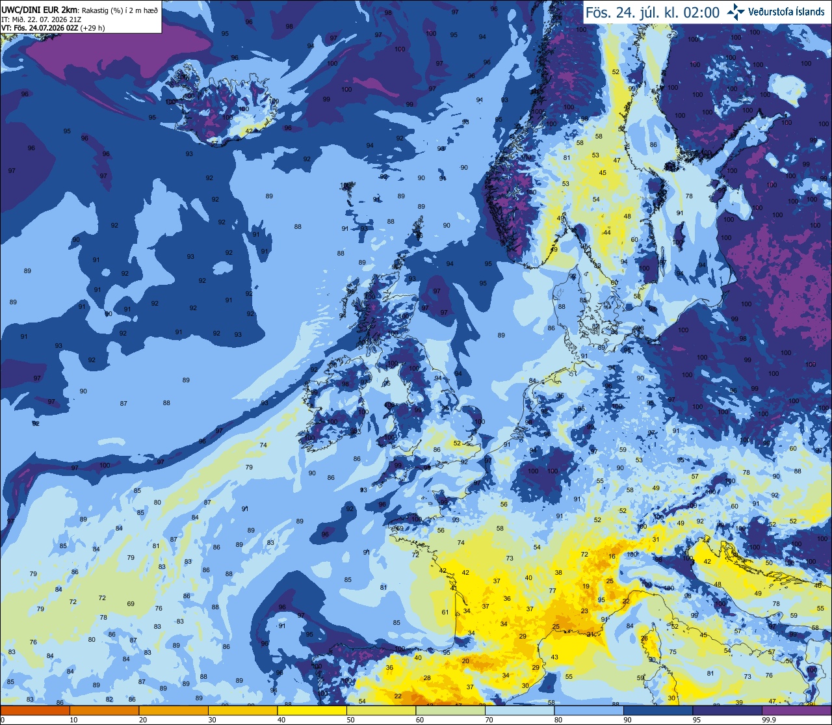Pick the pale blue legend swatch between 70 and 80
This screenshot has width=832, height=725.
519,710
